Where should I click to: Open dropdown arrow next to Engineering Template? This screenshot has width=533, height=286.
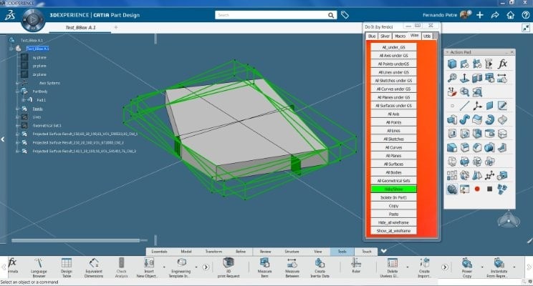(x=196, y=267)
